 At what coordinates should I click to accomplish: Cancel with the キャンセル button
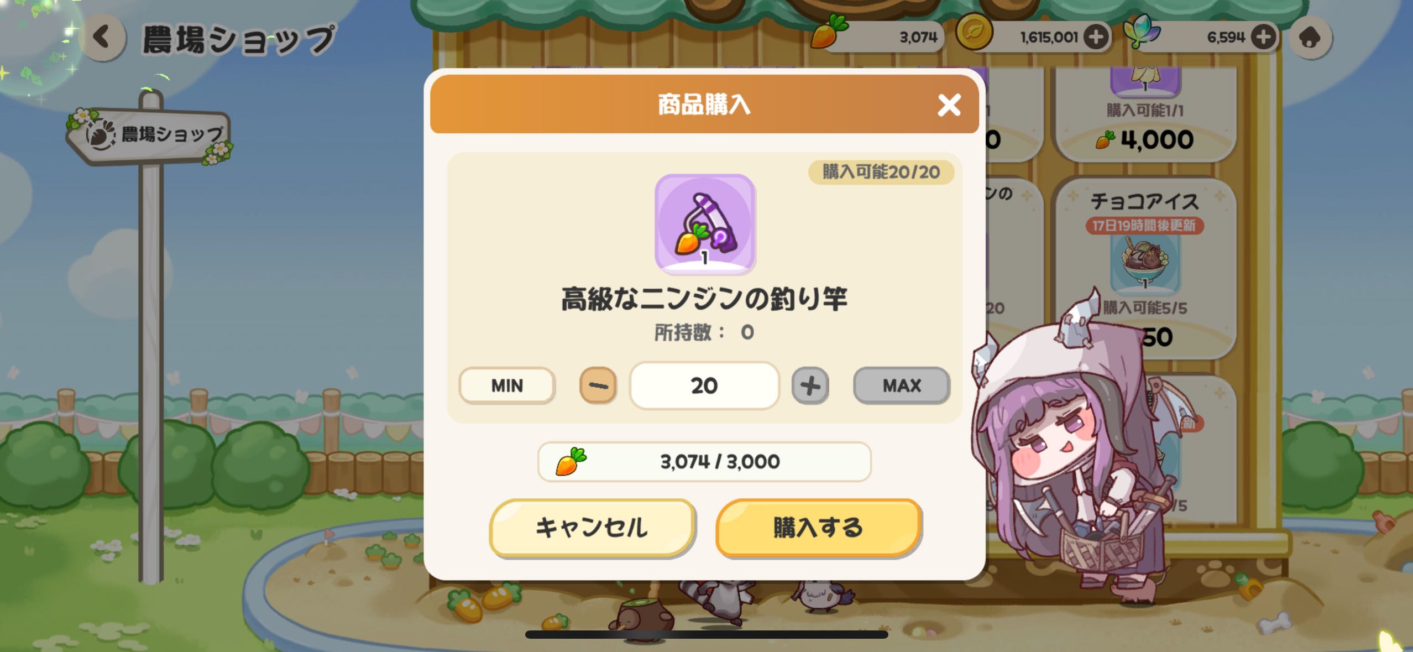[x=592, y=528]
